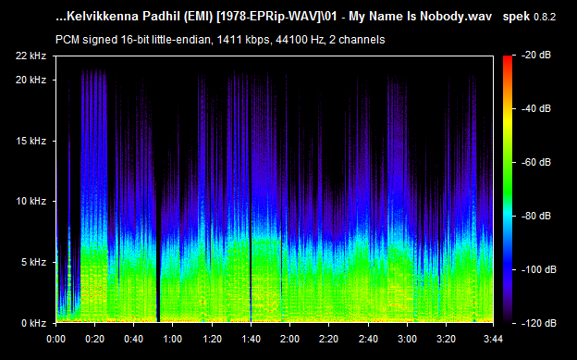Screen dimensions: 577x360
Task: Click the 1:40 time axis marker
Action: 251,339
